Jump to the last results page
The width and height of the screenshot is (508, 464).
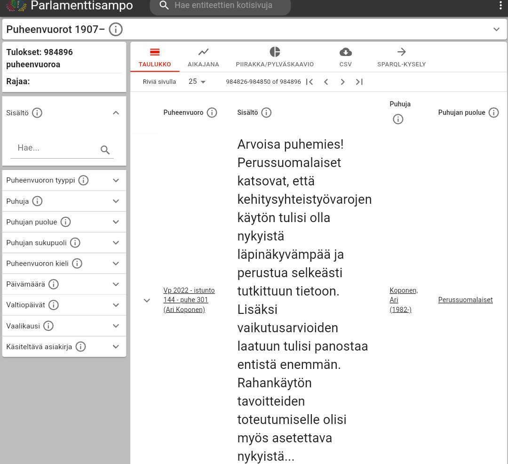tap(359, 81)
